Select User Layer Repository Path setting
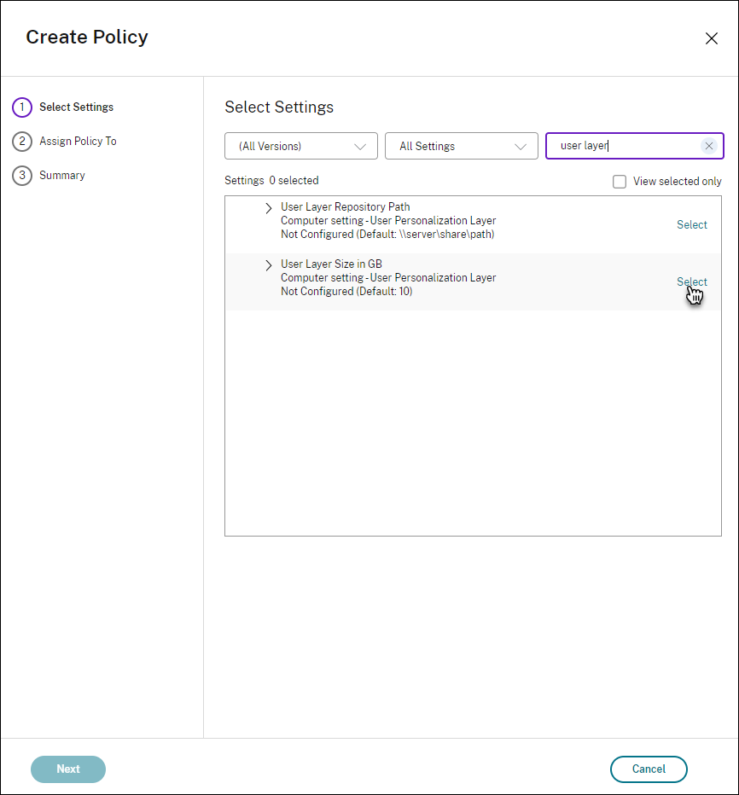The image size is (739, 795). [x=691, y=225]
